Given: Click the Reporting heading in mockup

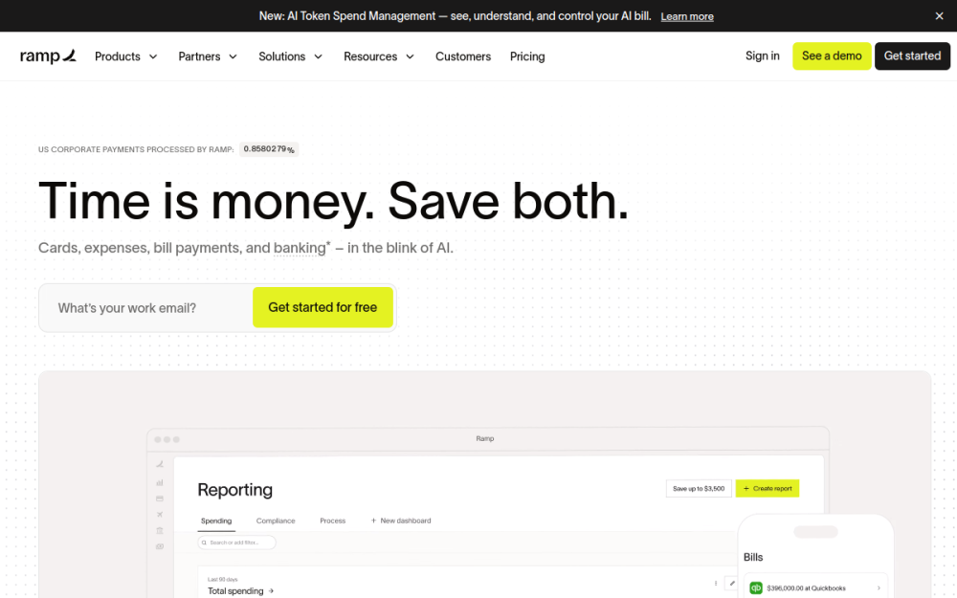Looking at the screenshot, I should coord(235,489).
